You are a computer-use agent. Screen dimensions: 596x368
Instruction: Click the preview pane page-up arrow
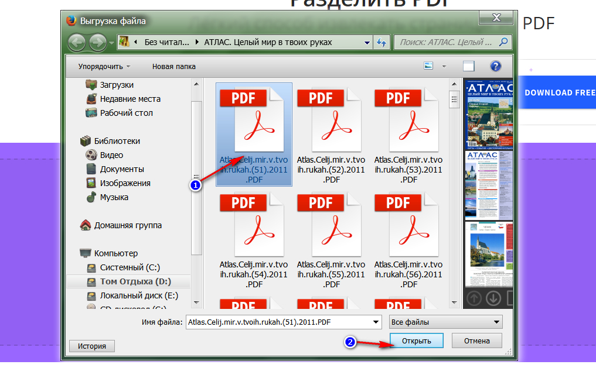[474, 298]
